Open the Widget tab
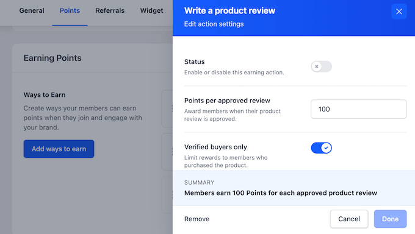This screenshot has width=415, height=234. point(151,10)
